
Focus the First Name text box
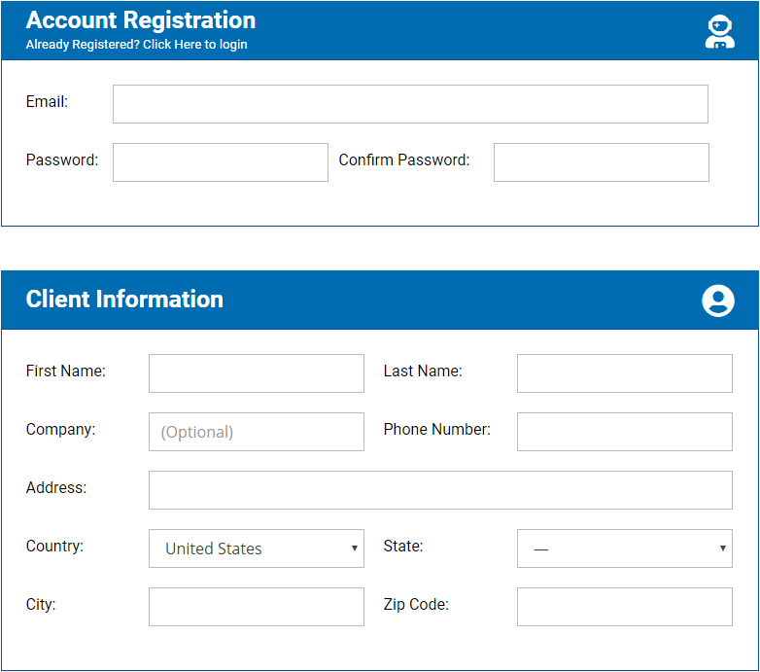257,373
